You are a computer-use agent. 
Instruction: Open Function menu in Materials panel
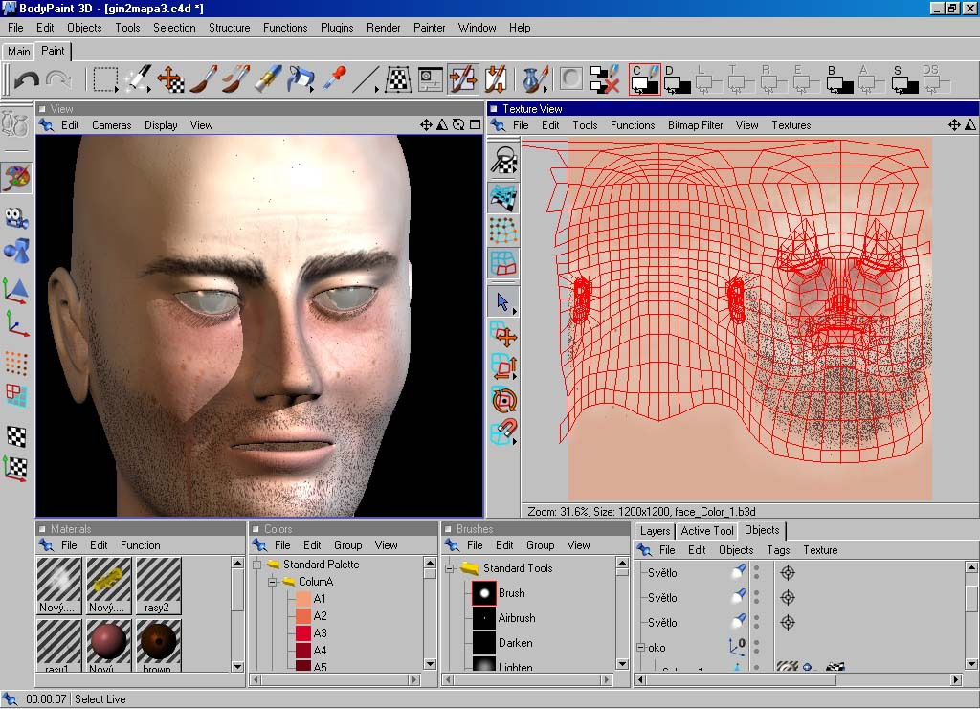coord(140,545)
